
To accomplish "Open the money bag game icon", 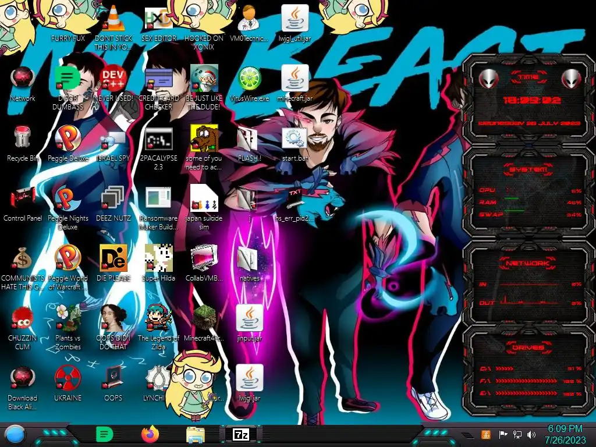I will pos(23,258).
